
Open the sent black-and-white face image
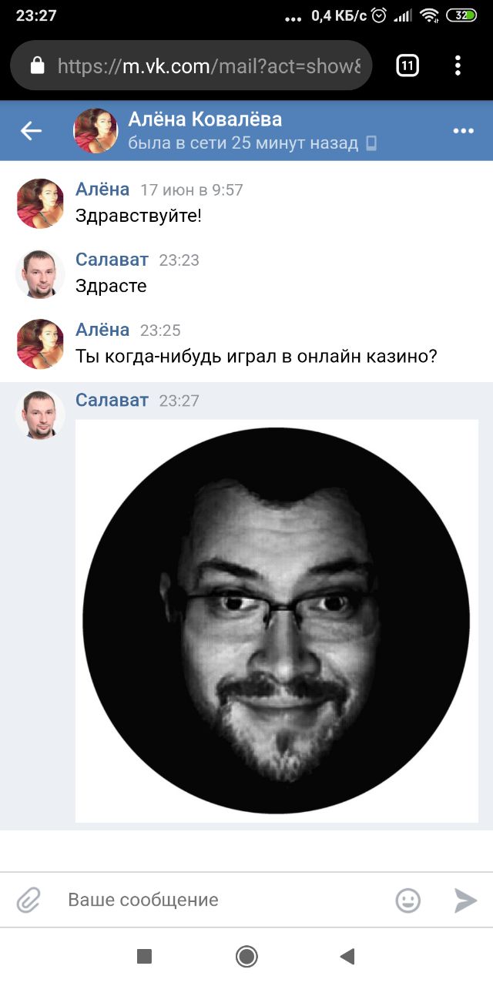pyautogui.click(x=277, y=621)
